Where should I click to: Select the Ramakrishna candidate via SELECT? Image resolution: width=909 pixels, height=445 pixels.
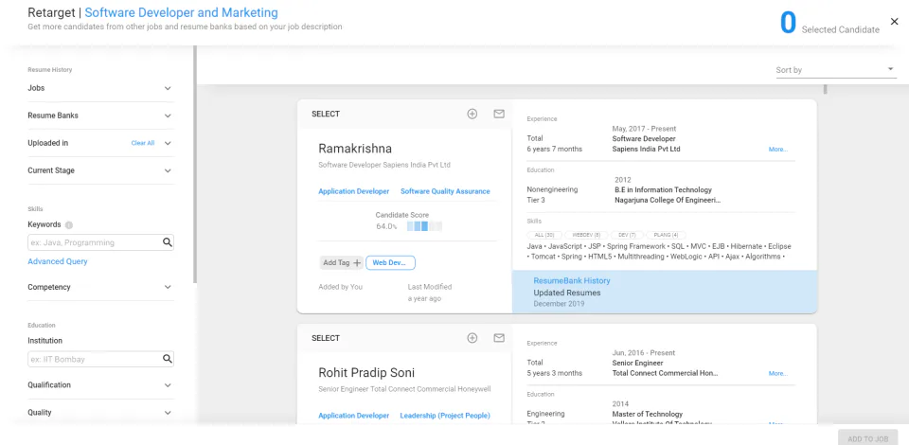click(x=326, y=114)
